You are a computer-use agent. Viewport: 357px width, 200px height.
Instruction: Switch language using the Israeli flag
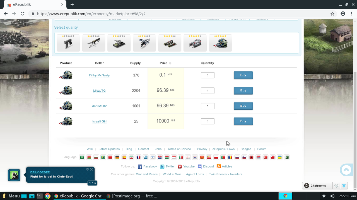point(153,157)
